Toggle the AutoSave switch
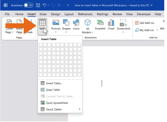Screen dimensions: 167x122 (28, 5)
